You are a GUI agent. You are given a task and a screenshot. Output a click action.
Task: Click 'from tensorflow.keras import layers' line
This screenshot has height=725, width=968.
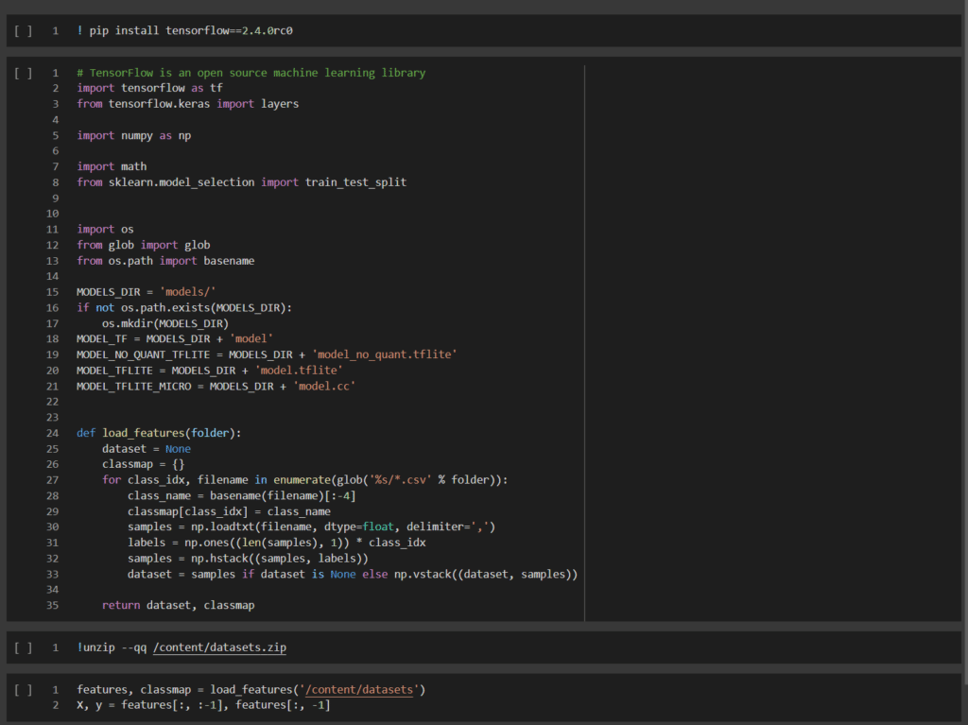[x=188, y=104]
